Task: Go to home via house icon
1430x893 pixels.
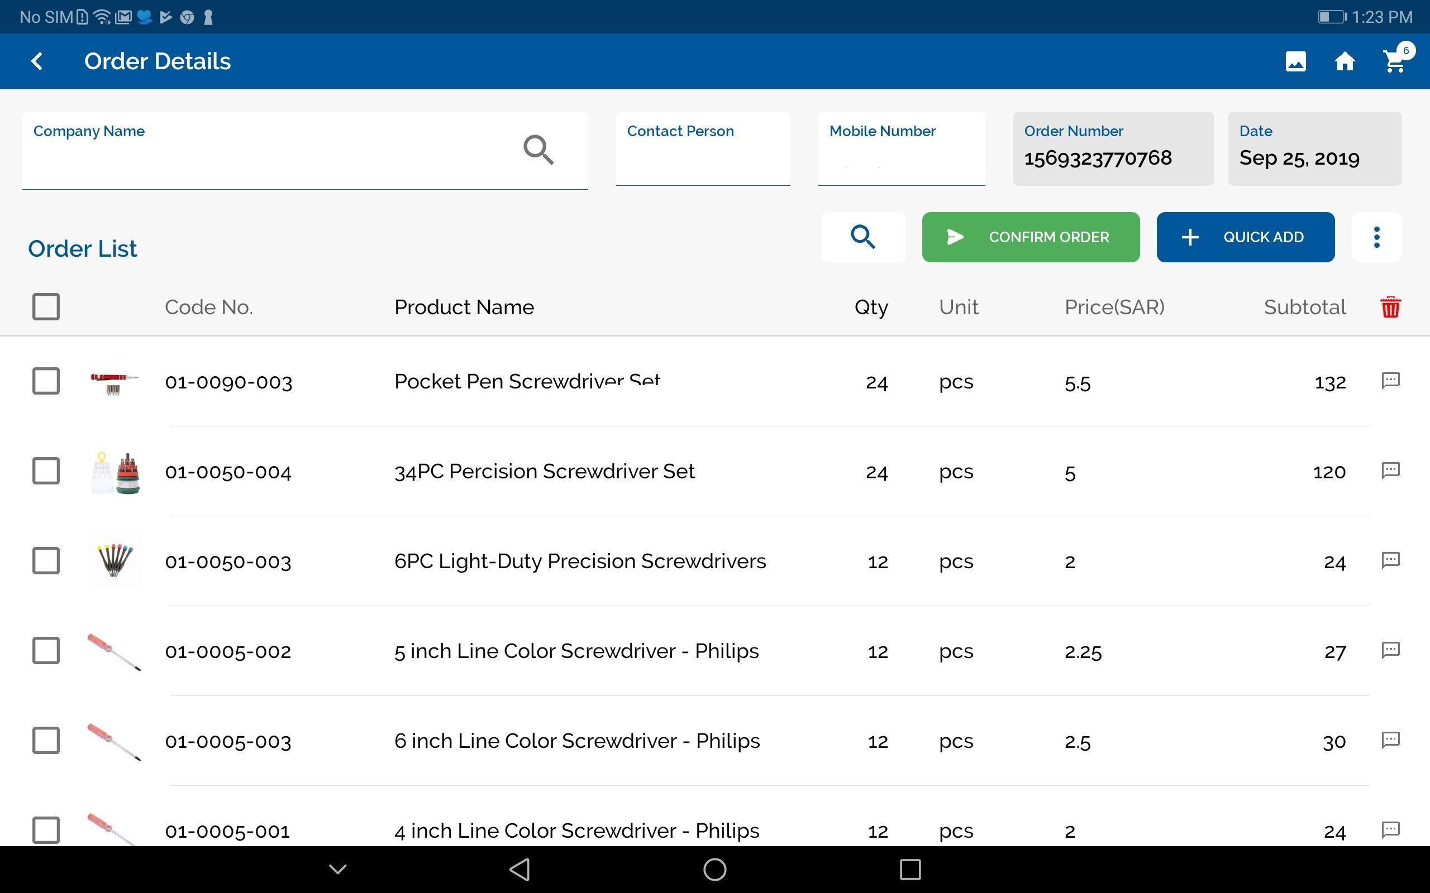Action: pyautogui.click(x=1345, y=61)
